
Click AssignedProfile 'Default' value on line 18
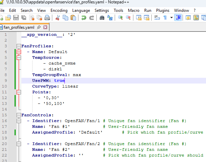coord(91,132)
